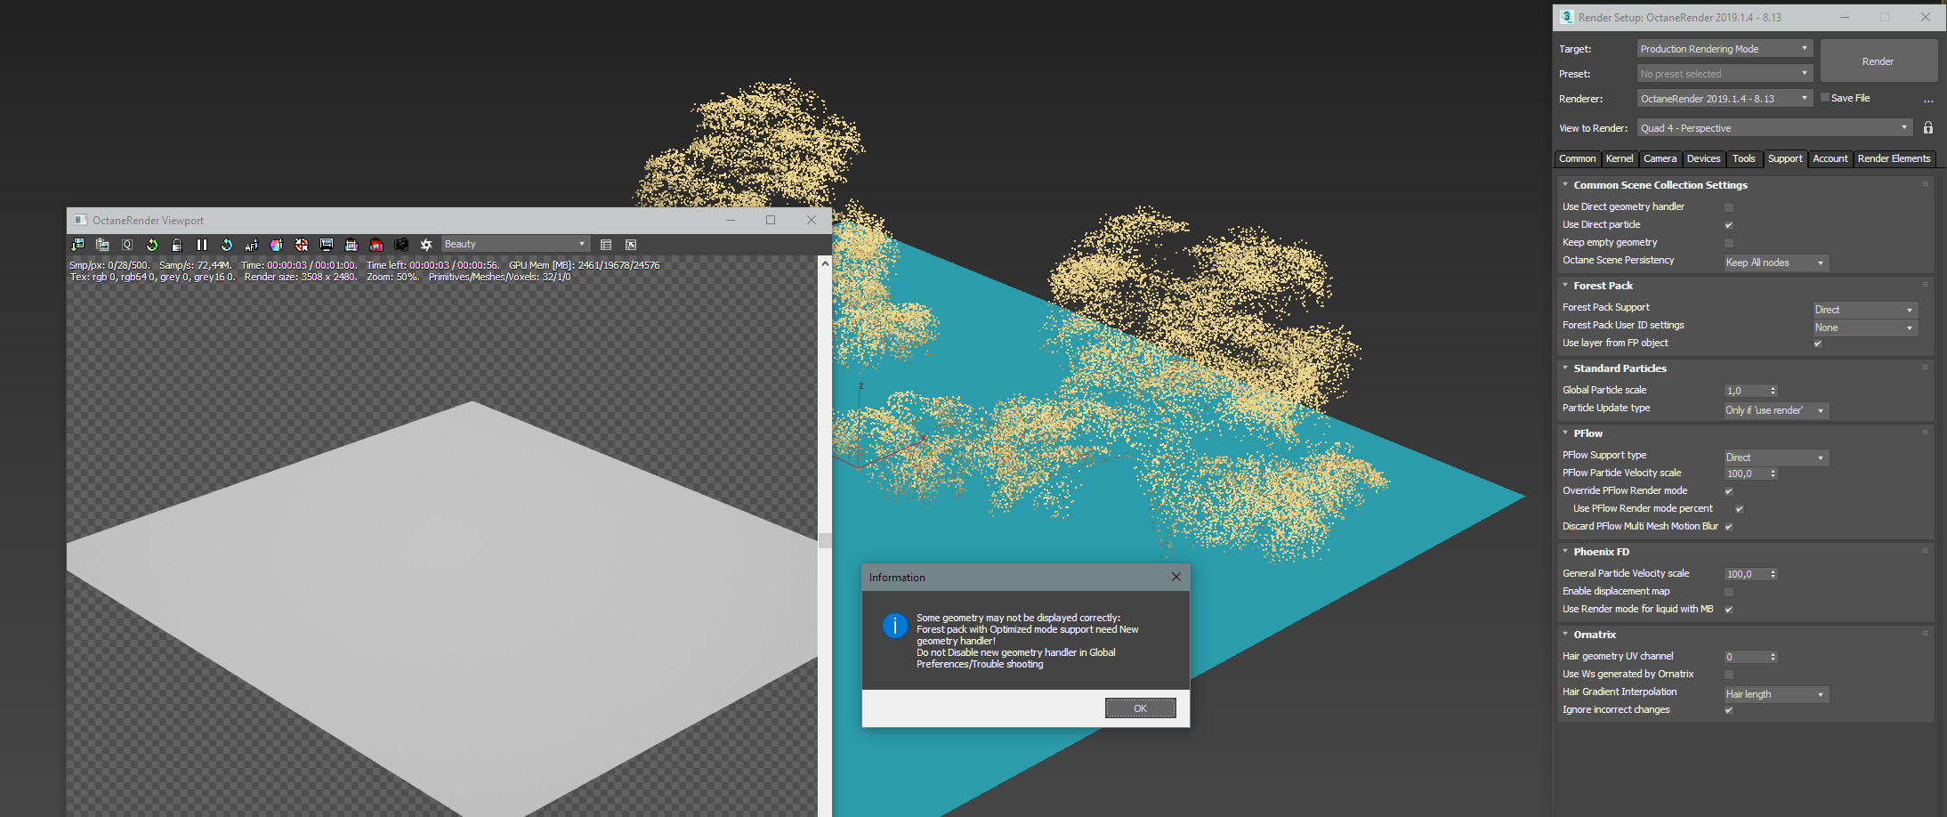Open the Target rendering mode dropdown
The height and width of the screenshot is (817, 1947).
[1725, 49]
